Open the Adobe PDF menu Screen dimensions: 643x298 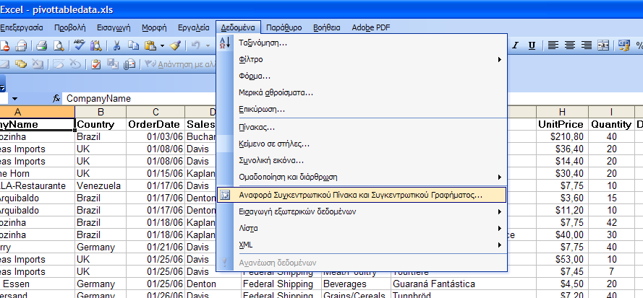tap(371, 28)
